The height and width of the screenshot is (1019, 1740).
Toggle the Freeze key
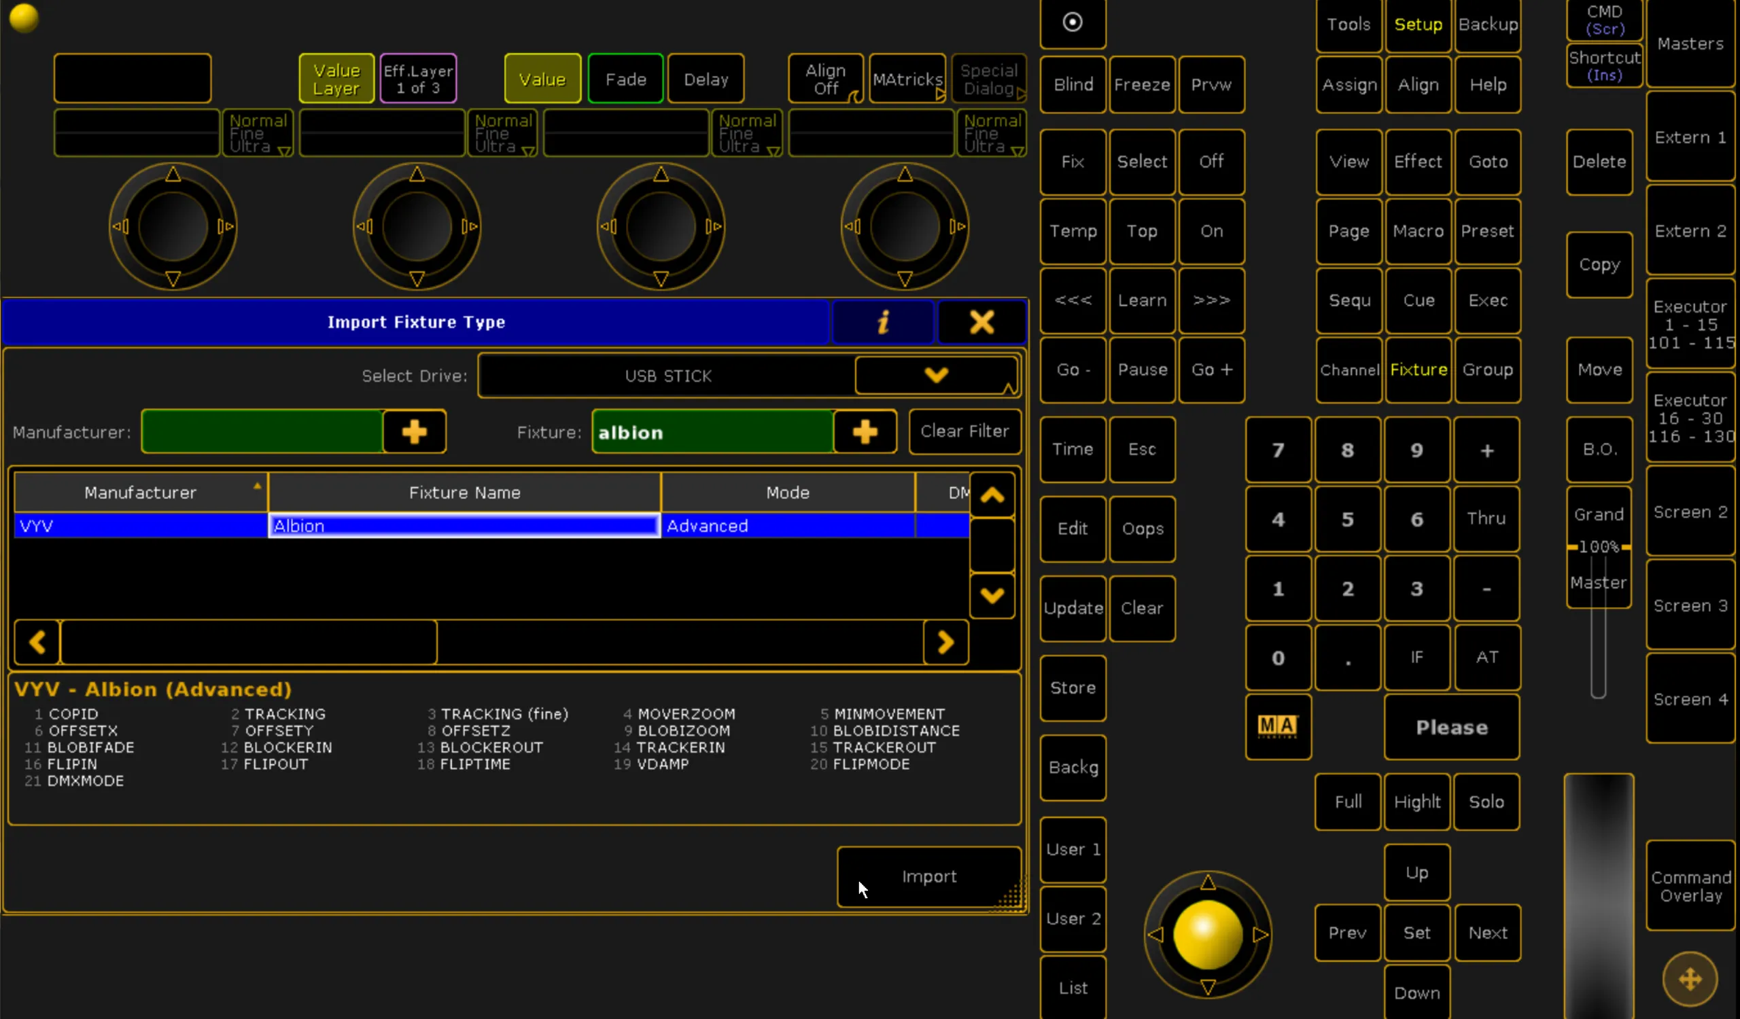click(1142, 84)
